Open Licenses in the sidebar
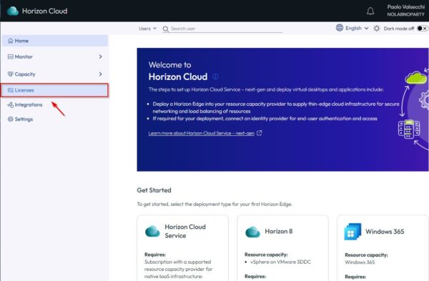This screenshot has height=281, width=429. coord(55,90)
